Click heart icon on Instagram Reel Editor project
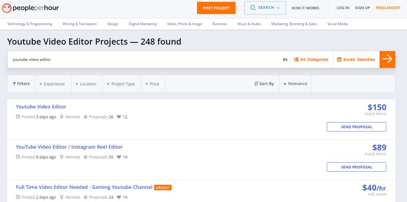Image resolution: width=407 pixels, height=202 pixels. 119,157
